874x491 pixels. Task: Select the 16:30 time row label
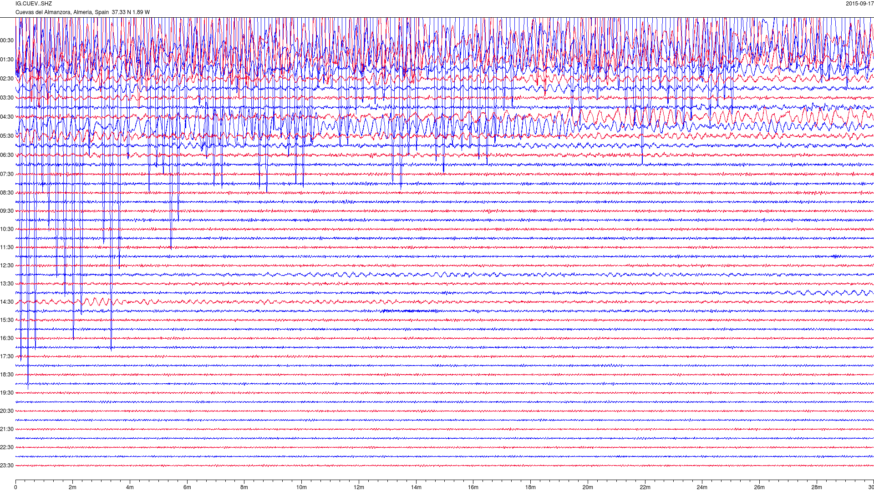(x=7, y=338)
